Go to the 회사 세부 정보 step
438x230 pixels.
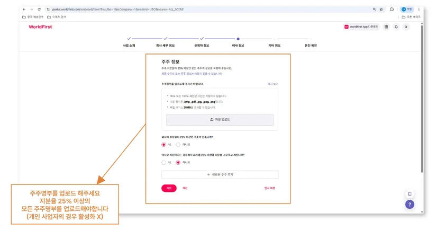point(165,46)
